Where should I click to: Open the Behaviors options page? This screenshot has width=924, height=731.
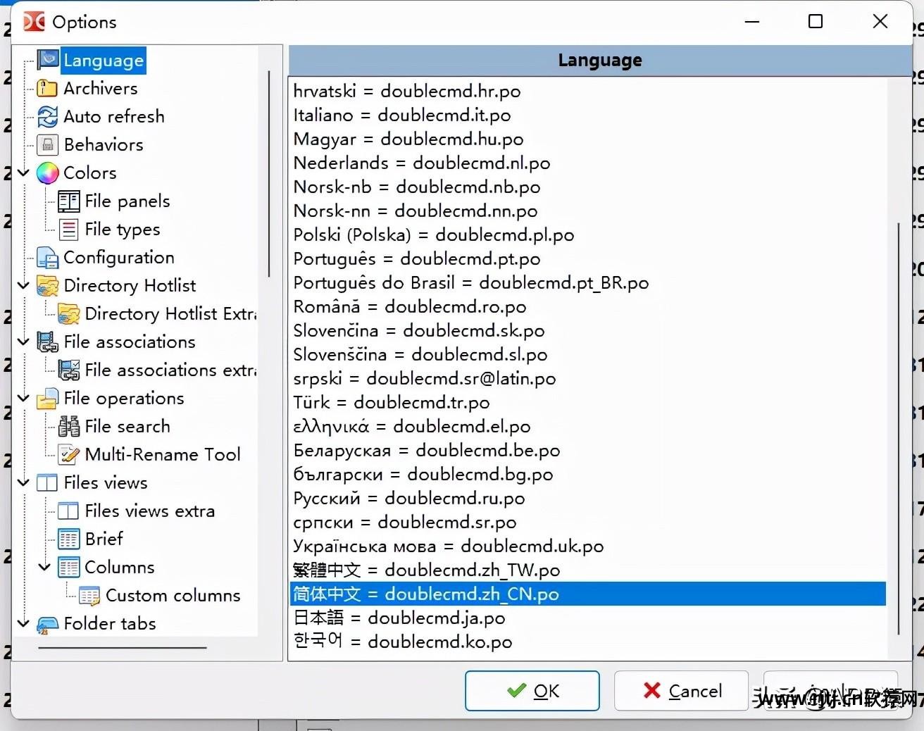pos(104,144)
